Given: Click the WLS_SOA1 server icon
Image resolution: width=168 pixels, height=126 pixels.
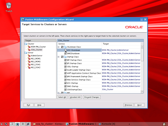Looking at the screenshot, I should (29, 65).
